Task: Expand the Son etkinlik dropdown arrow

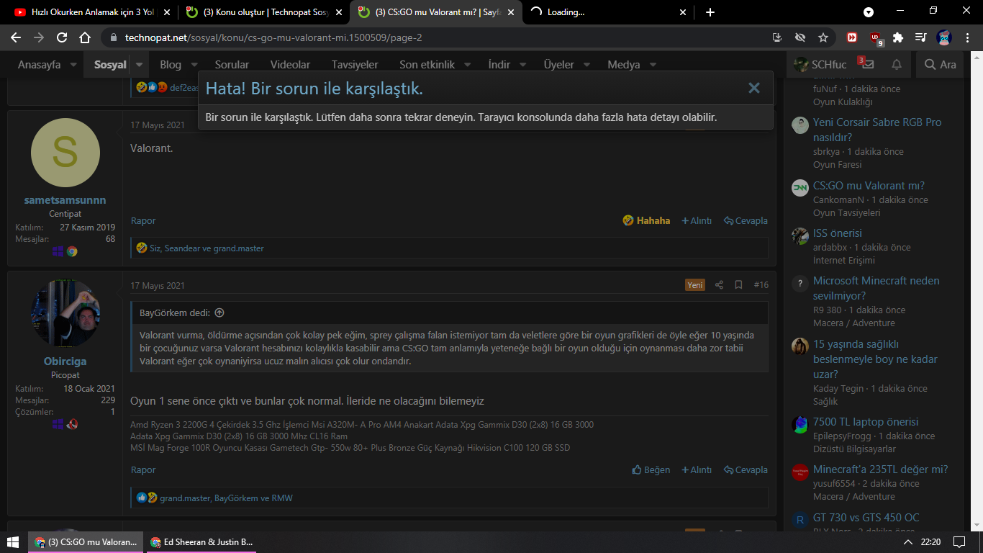Action: (x=467, y=65)
